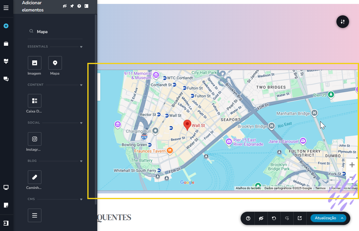Open Atalhos do teclado link on map
The height and width of the screenshot is (231, 359).
point(248,188)
